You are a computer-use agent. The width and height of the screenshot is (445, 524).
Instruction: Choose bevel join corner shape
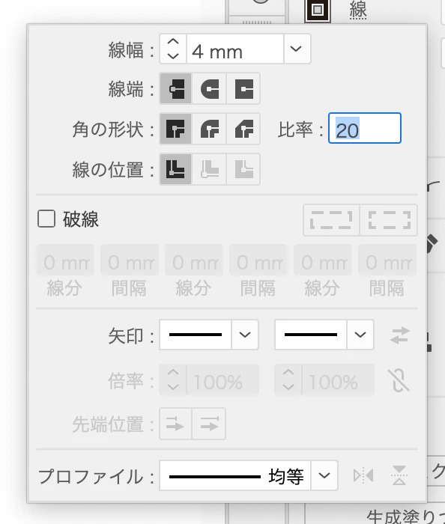243,129
